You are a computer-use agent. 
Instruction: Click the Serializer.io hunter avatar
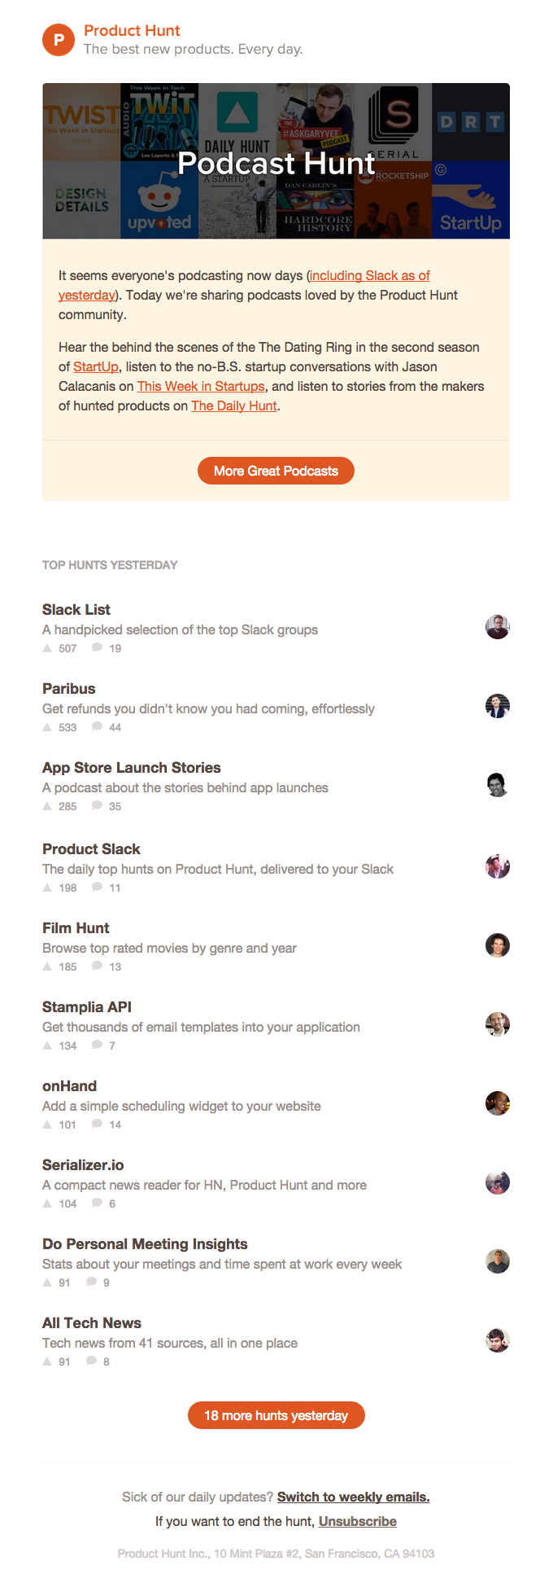coord(497,1182)
